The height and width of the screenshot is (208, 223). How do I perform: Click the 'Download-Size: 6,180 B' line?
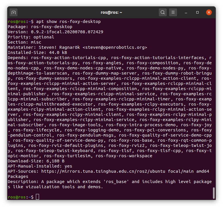tap(36, 161)
